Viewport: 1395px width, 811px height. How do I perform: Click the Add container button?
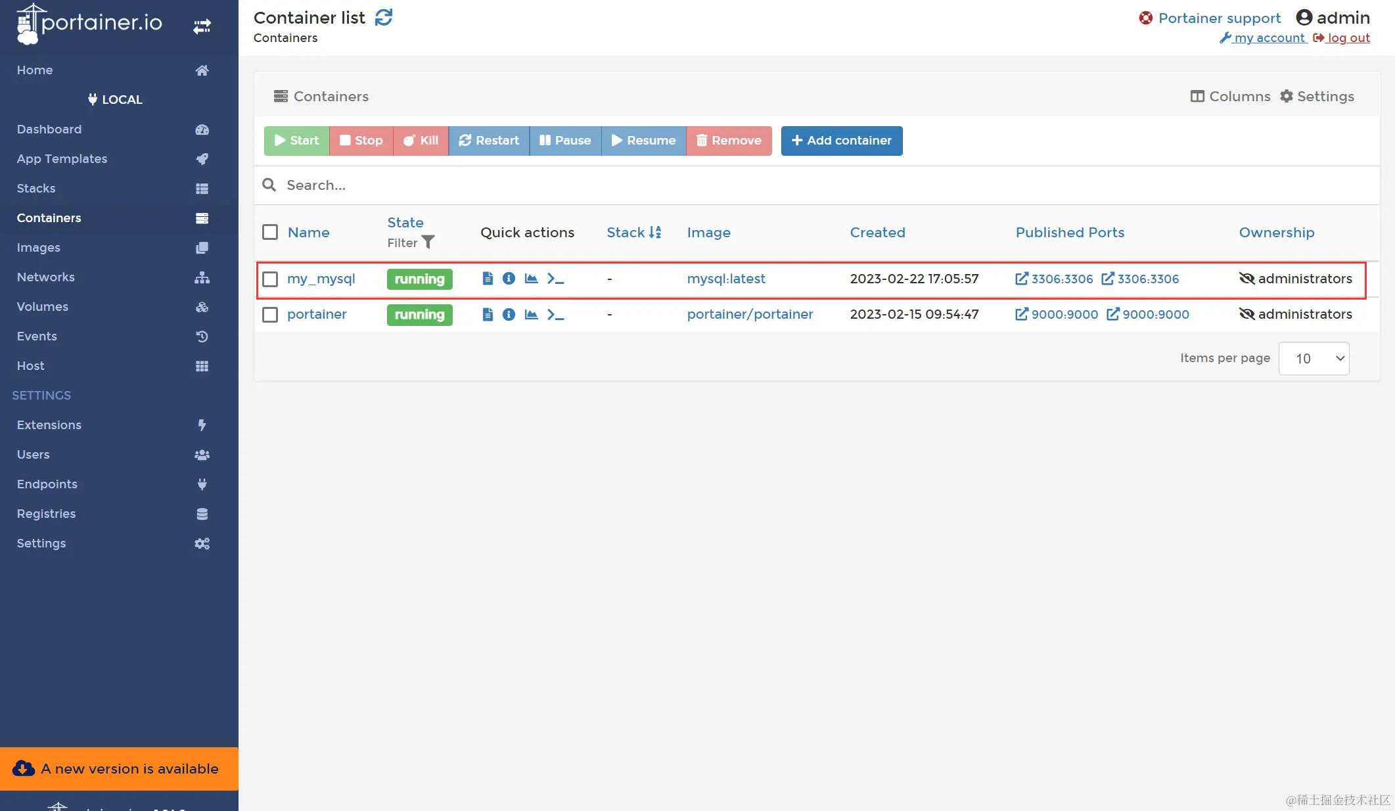841,141
